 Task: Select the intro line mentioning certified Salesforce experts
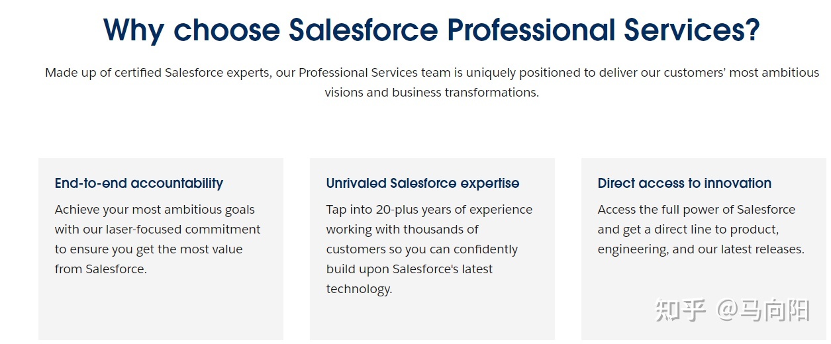[x=432, y=73]
